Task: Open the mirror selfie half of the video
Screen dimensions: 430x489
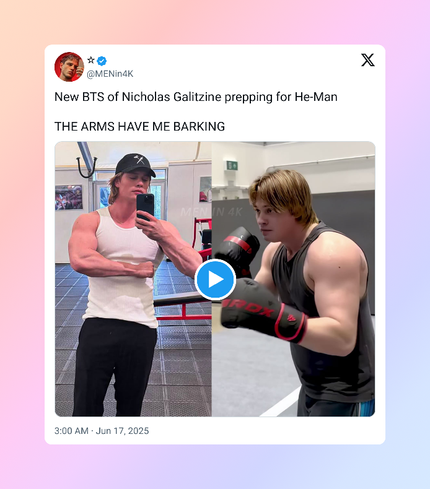Action: coord(133,279)
